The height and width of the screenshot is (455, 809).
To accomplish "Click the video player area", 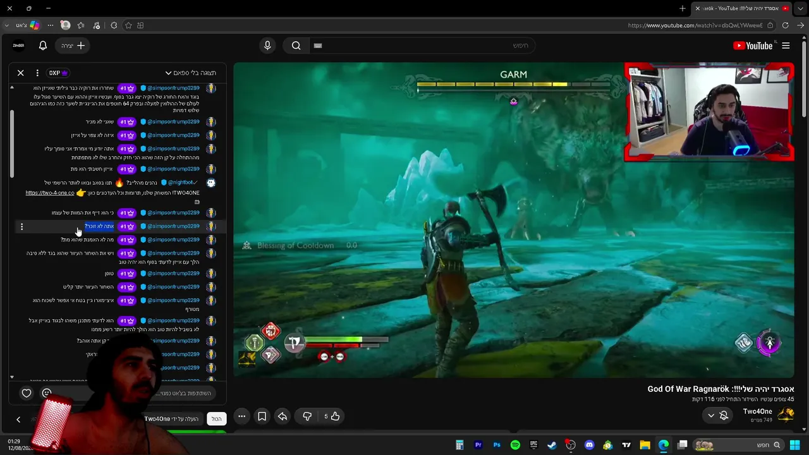I will click(513, 220).
